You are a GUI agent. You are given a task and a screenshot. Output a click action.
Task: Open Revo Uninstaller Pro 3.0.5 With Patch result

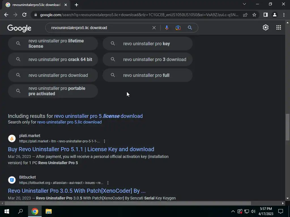click(77, 191)
